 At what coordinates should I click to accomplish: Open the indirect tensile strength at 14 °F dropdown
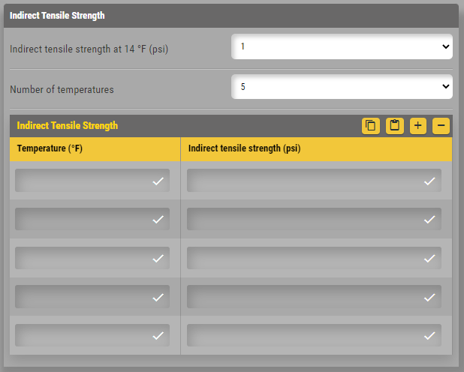[342, 46]
